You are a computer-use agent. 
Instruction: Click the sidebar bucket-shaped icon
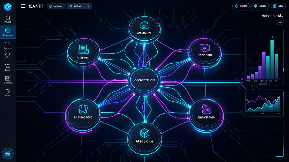[x=8, y=66]
